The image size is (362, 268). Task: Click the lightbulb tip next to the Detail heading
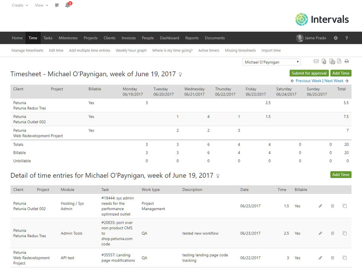click(218, 176)
